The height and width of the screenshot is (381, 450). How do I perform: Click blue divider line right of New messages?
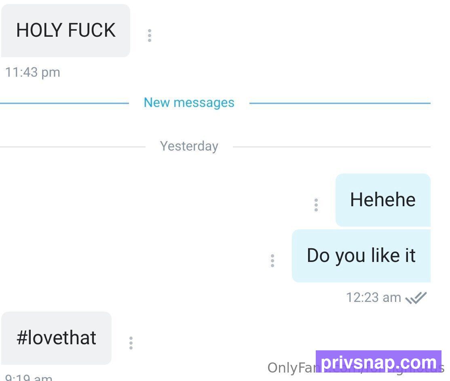pos(340,103)
